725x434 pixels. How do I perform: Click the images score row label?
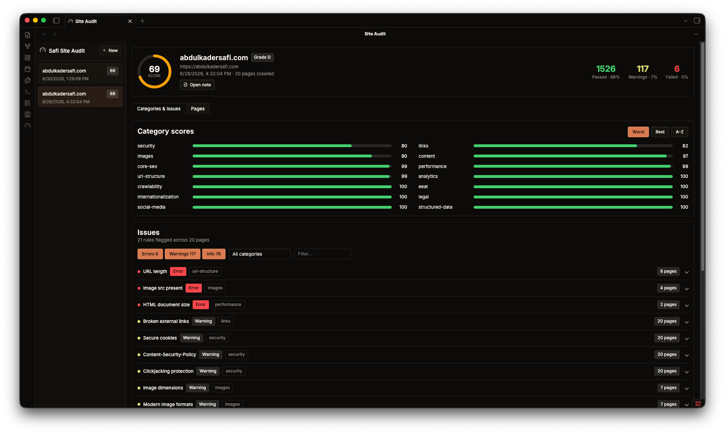pos(145,156)
